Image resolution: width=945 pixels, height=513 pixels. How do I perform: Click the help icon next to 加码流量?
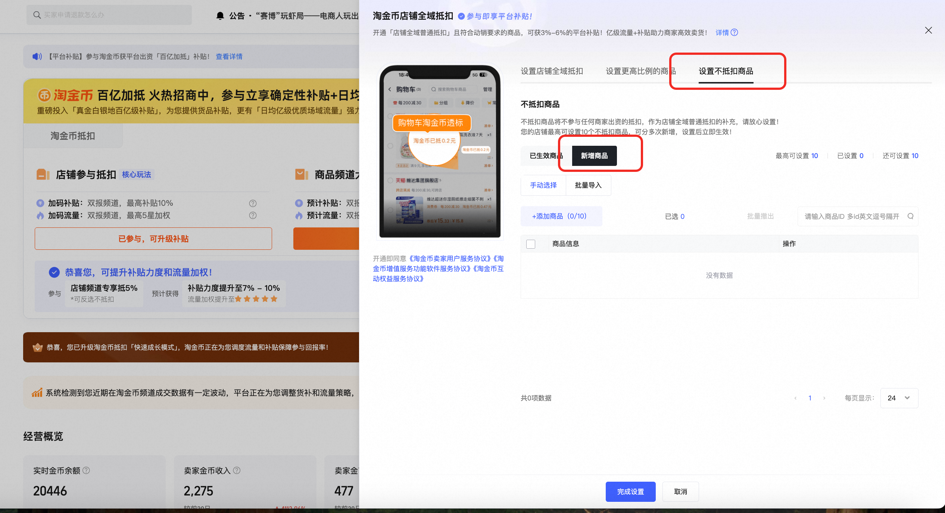[253, 215]
